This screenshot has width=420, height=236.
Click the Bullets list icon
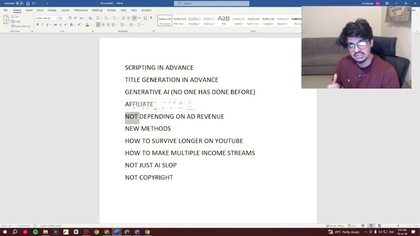[x=98, y=18]
